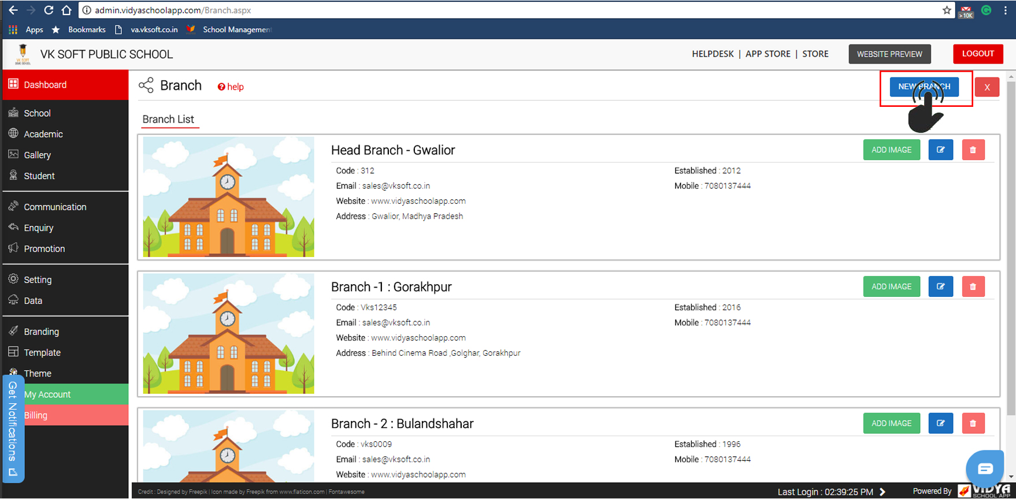Click the Branch -1 : Gorakhpur title

391,287
